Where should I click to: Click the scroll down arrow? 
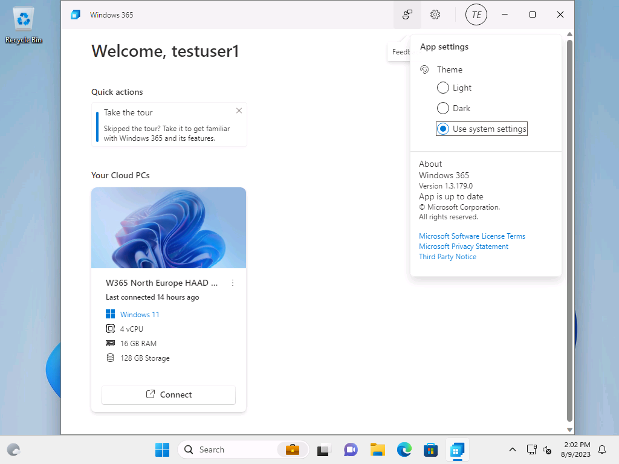click(569, 430)
